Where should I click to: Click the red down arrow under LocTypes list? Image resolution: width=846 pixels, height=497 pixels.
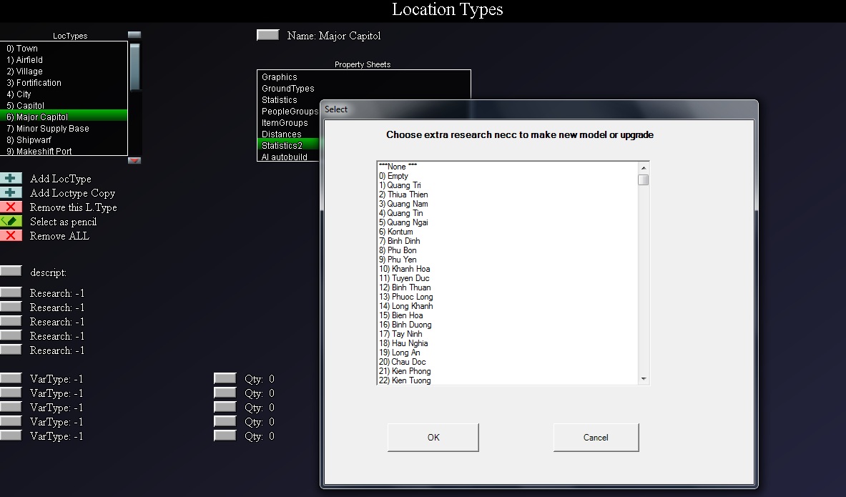pos(134,160)
